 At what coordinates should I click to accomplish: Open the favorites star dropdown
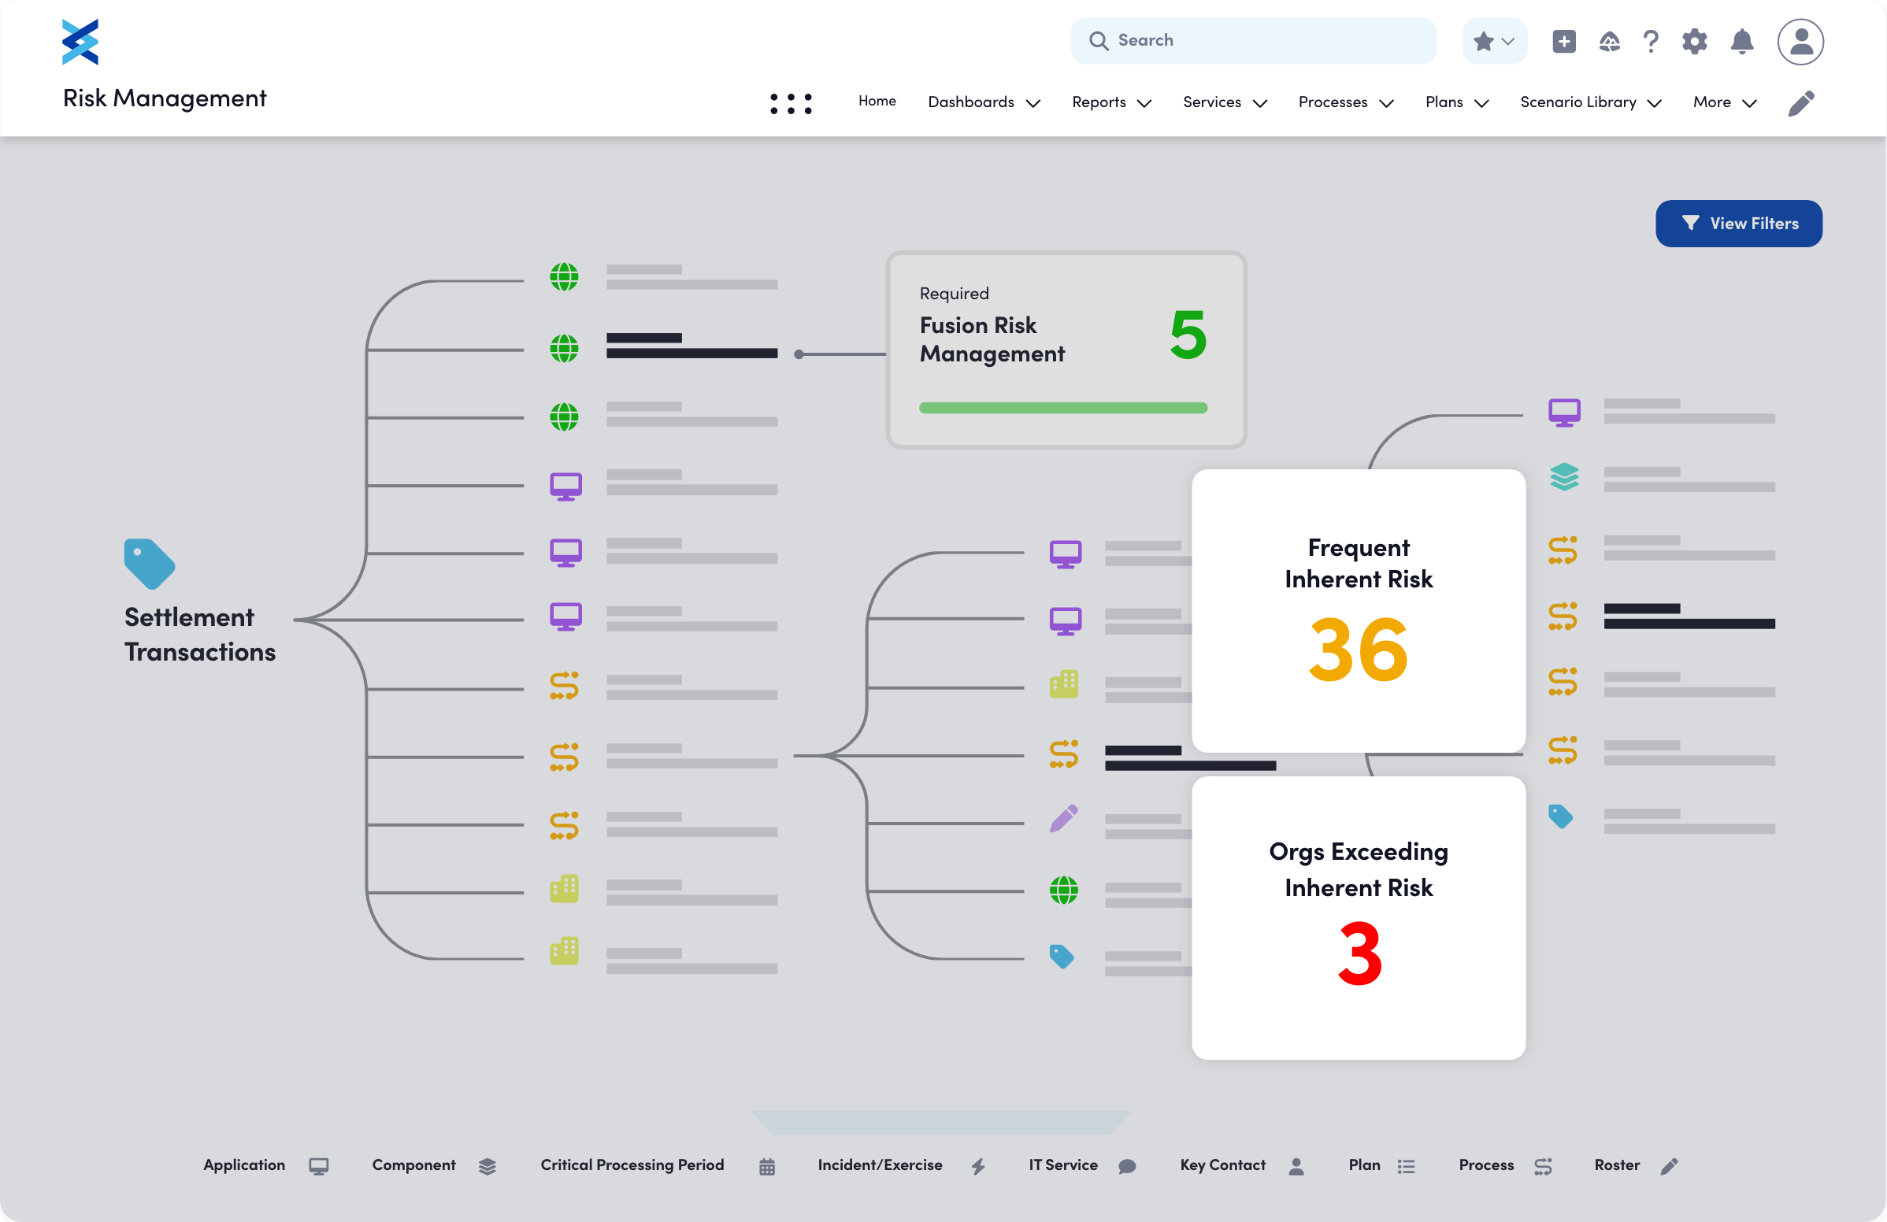pos(1494,41)
